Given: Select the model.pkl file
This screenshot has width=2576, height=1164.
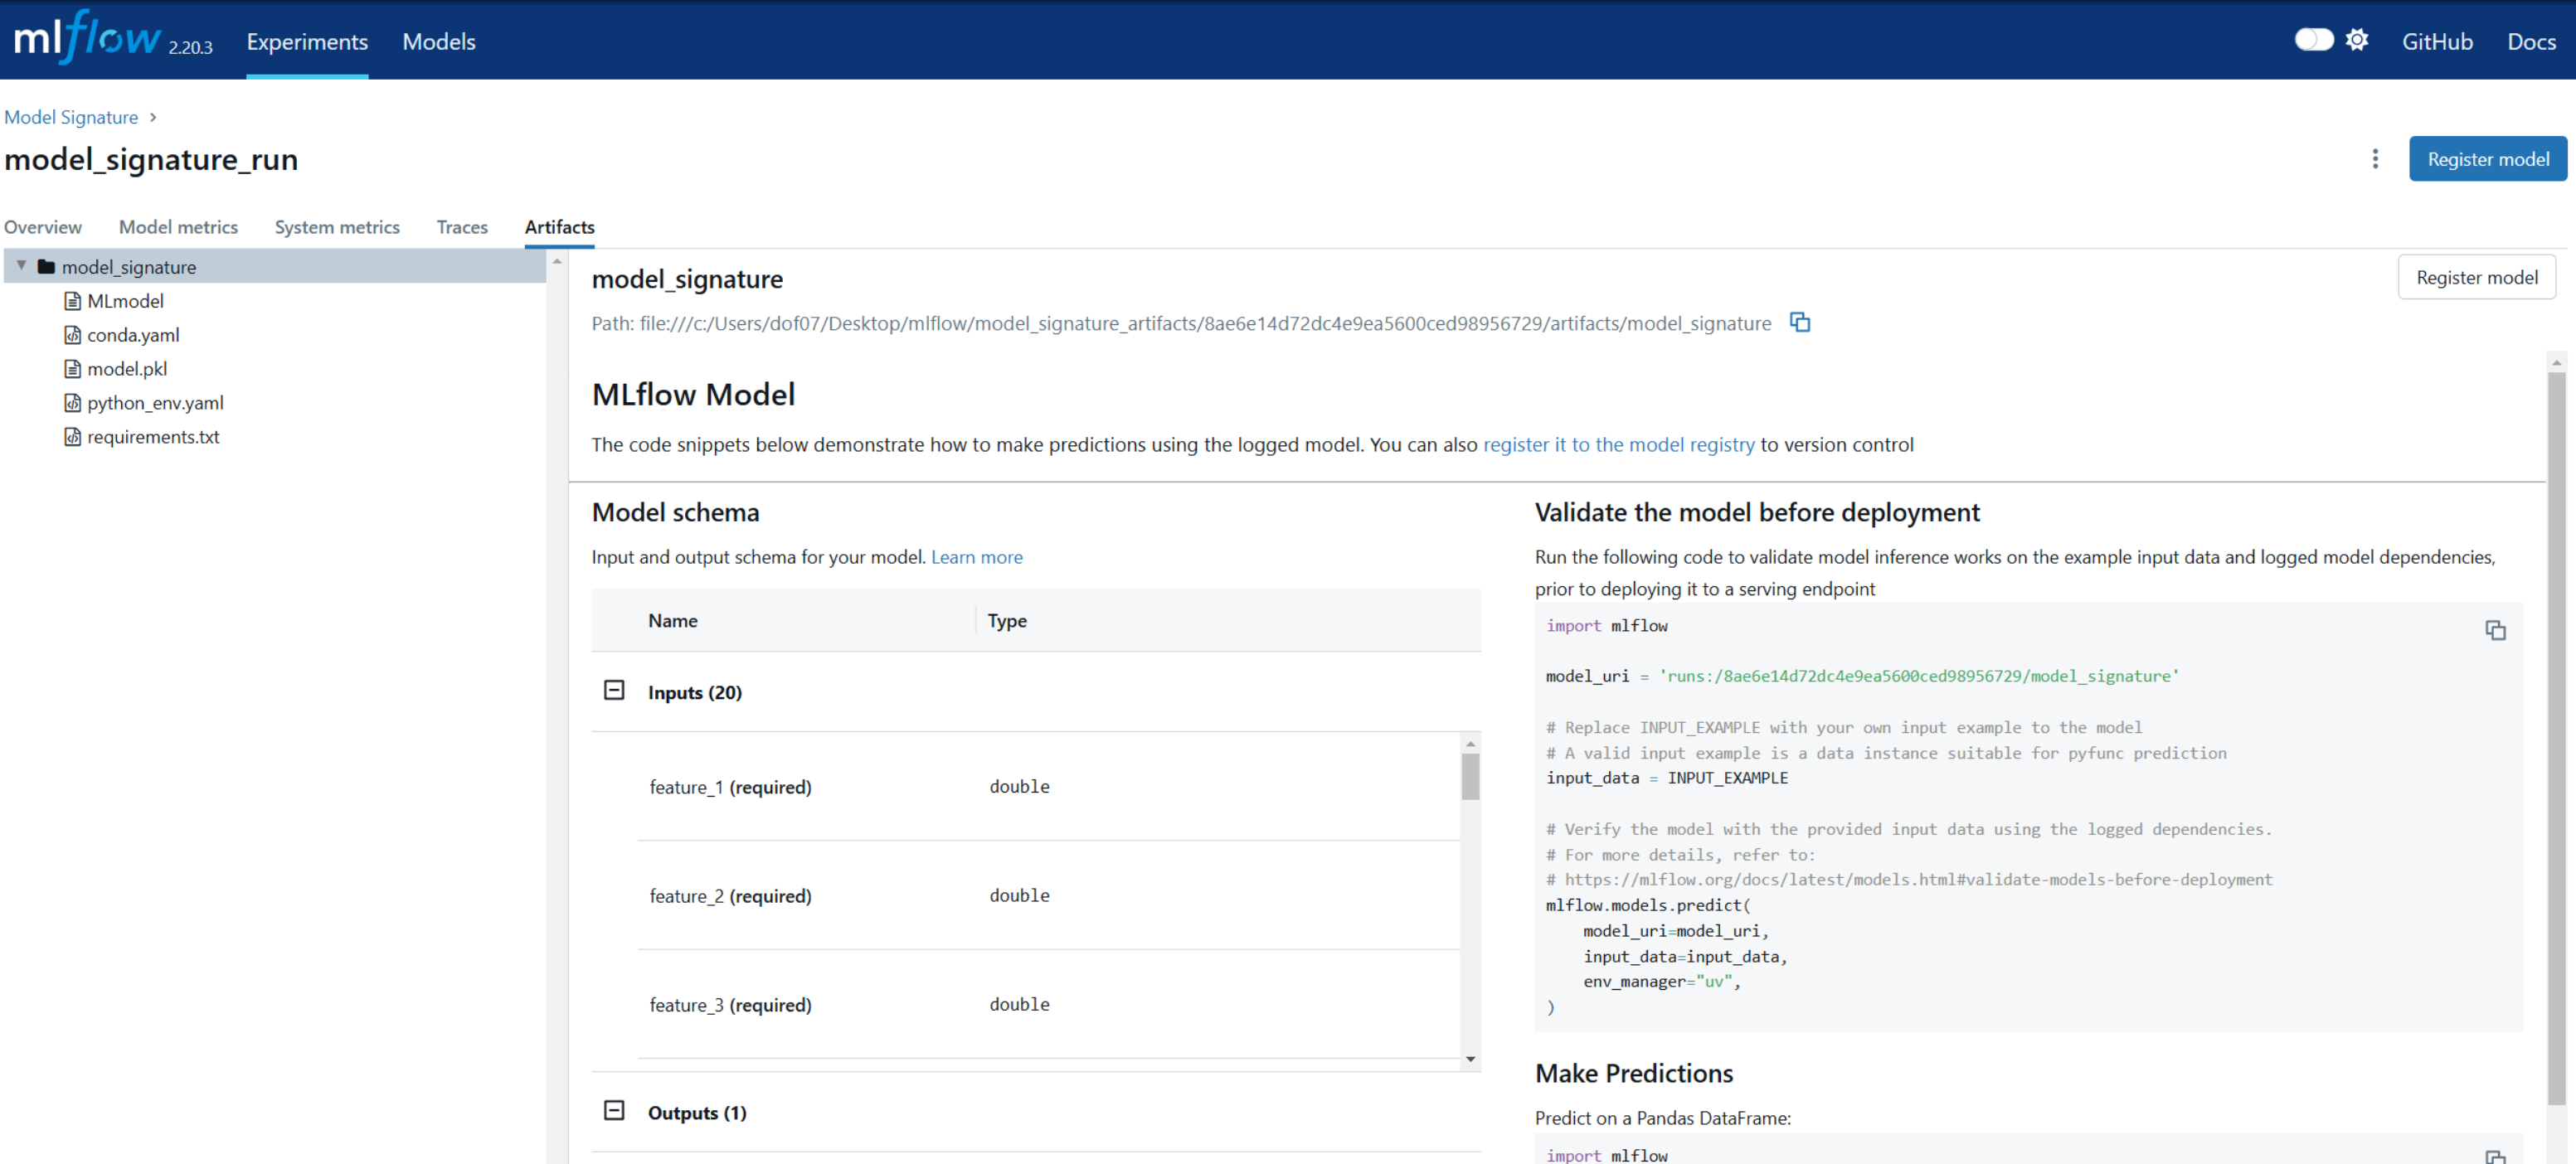Looking at the screenshot, I should click(127, 369).
